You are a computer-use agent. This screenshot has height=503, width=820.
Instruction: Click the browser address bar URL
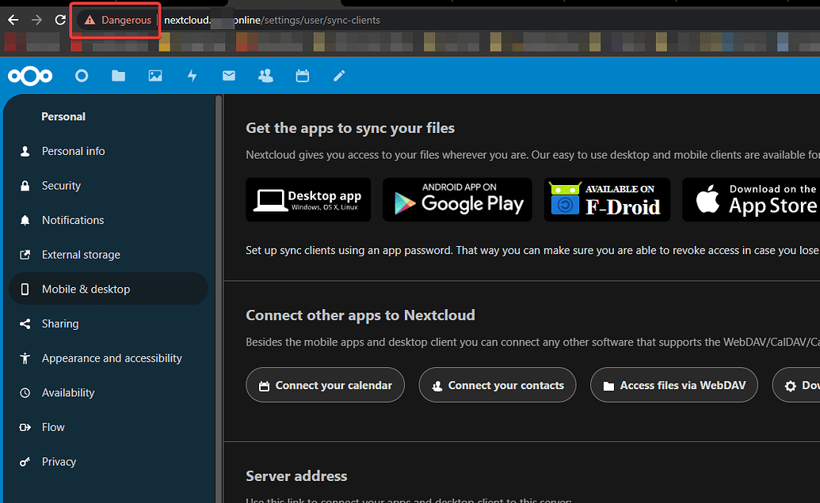tap(272, 20)
